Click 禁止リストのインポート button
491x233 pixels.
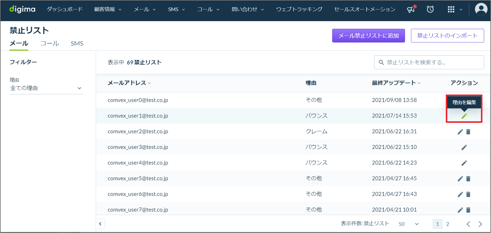click(447, 36)
